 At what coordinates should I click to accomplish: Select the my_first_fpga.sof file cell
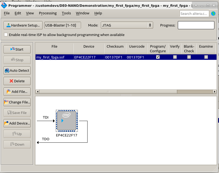54,57
